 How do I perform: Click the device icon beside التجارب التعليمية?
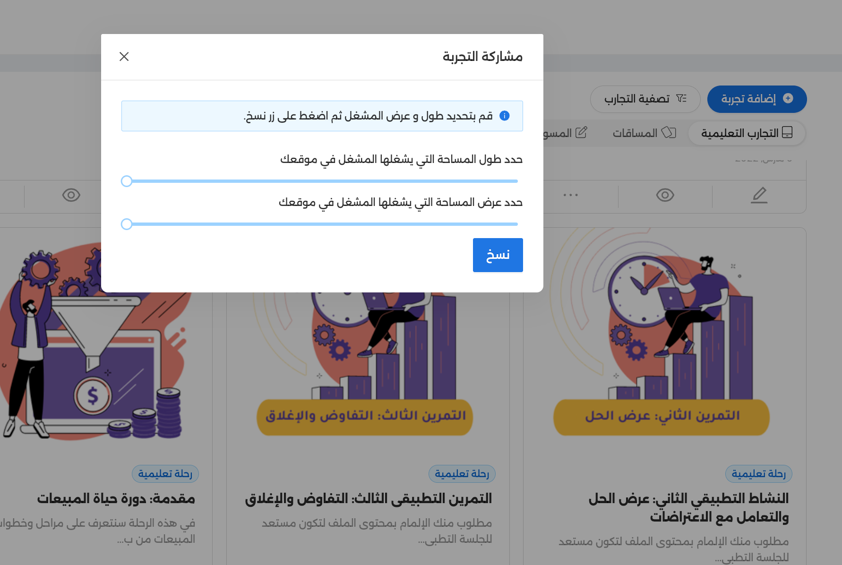click(x=787, y=133)
